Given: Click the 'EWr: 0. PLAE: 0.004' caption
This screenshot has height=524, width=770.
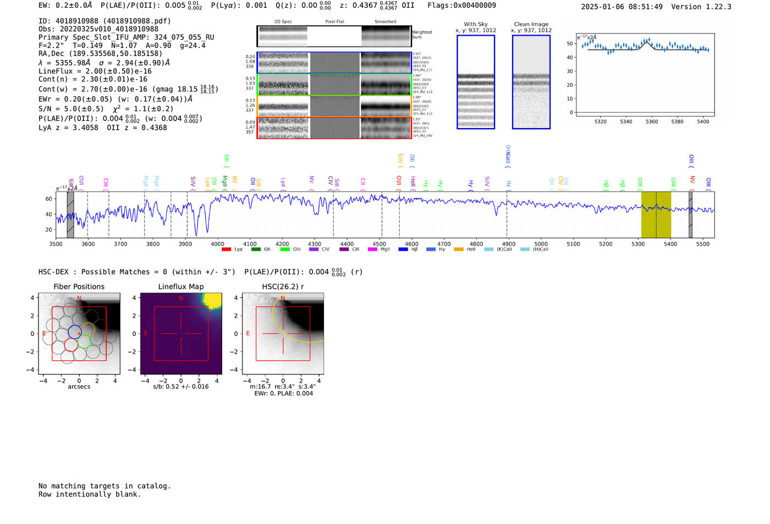Looking at the screenshot, I should point(283,393).
